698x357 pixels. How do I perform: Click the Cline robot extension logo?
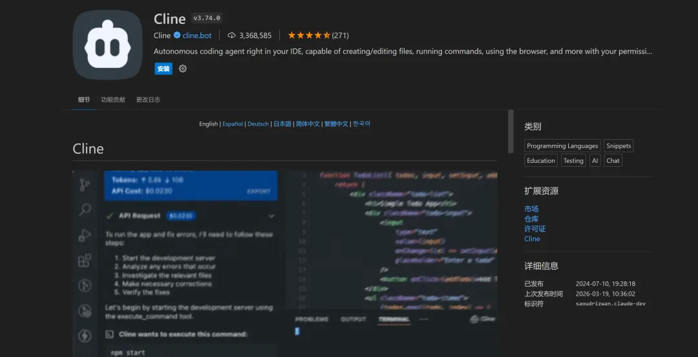tap(108, 45)
